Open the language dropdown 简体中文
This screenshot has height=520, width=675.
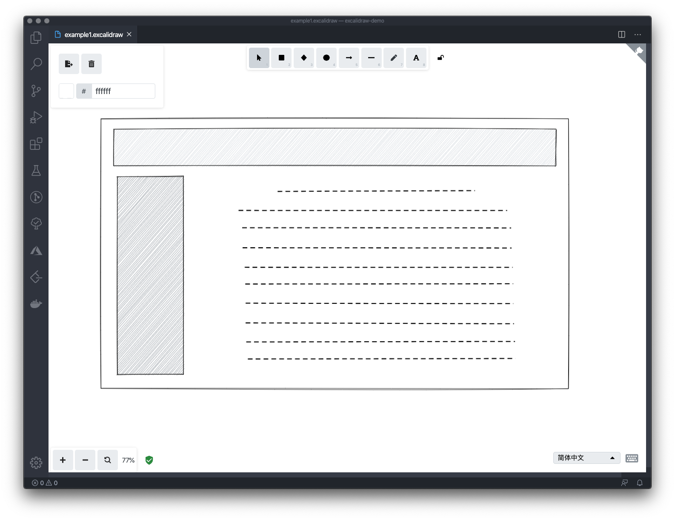pos(586,458)
